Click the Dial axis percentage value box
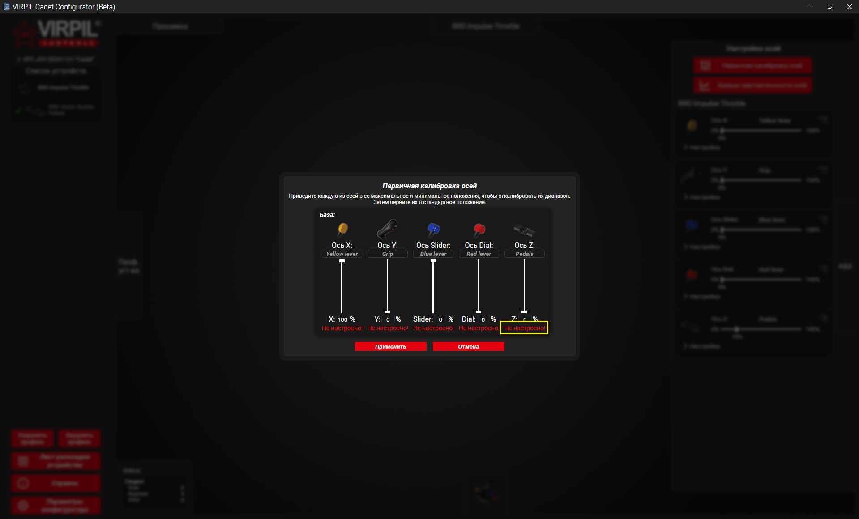 (x=483, y=319)
